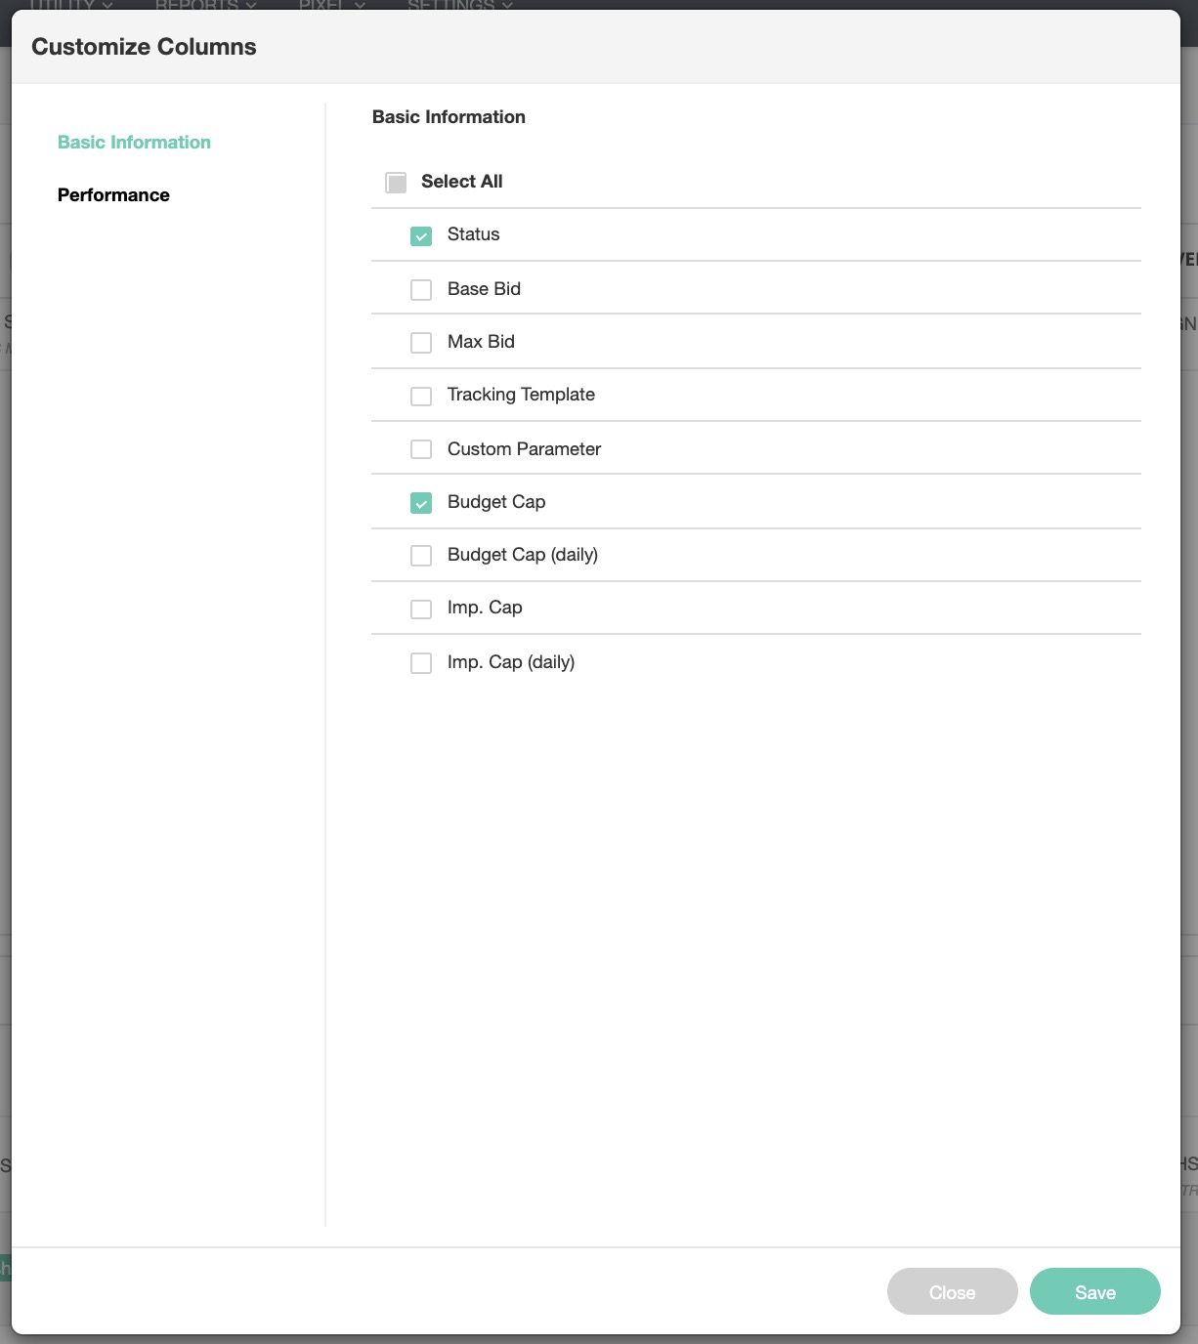
Task: Tick the Budget Cap (daily) checkbox
Action: point(421,556)
